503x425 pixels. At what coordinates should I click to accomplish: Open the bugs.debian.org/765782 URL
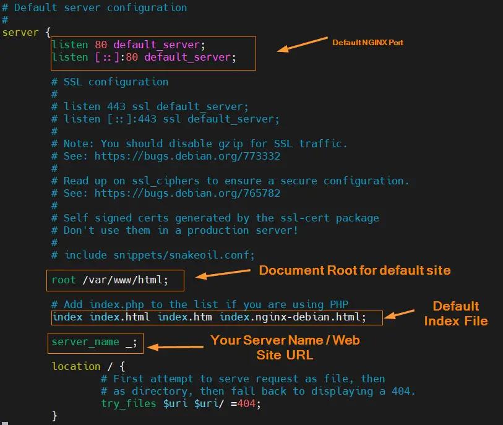coord(187,194)
